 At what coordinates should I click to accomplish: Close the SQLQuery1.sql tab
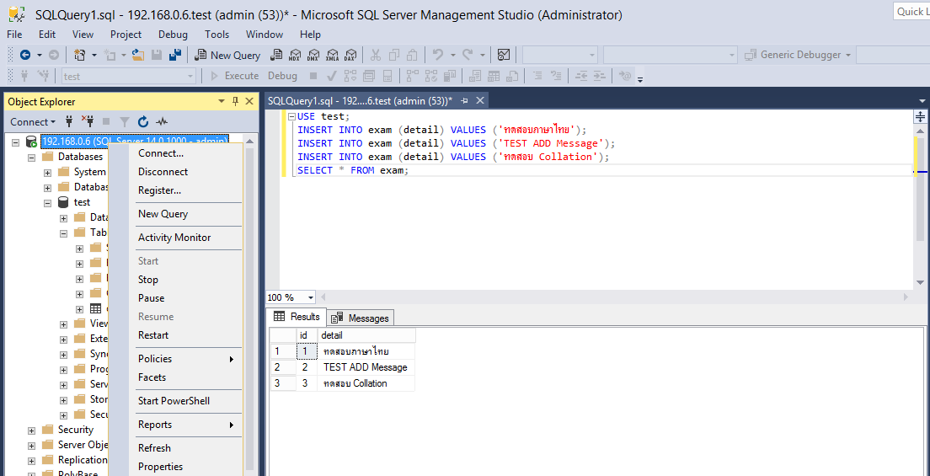click(480, 101)
